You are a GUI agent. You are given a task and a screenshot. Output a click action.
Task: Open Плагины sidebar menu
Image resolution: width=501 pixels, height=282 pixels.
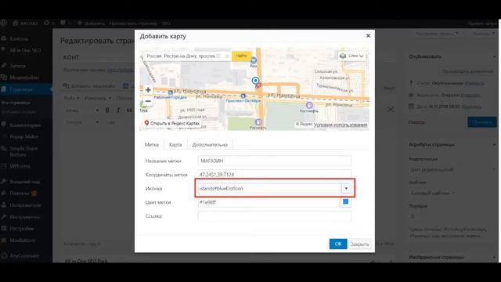pyautogui.click(x=20, y=193)
